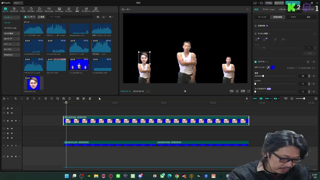Open the AIアバター (AI Avatar) icon
320x180 pixels.
(96, 9)
